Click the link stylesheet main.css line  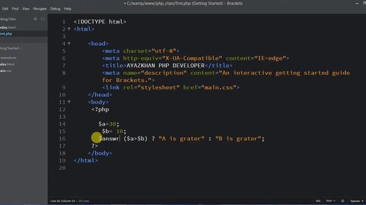tap(171, 87)
